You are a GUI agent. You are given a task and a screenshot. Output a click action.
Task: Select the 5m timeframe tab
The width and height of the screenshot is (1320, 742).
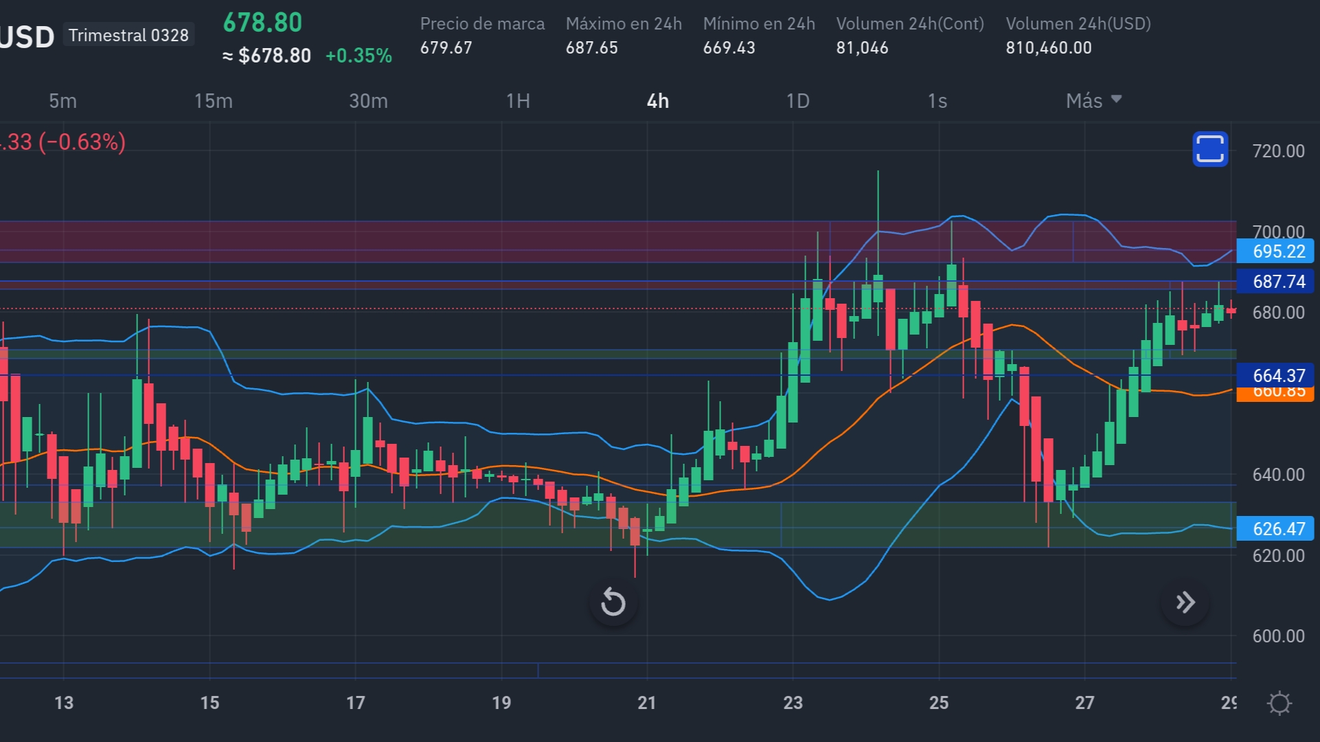click(x=62, y=101)
